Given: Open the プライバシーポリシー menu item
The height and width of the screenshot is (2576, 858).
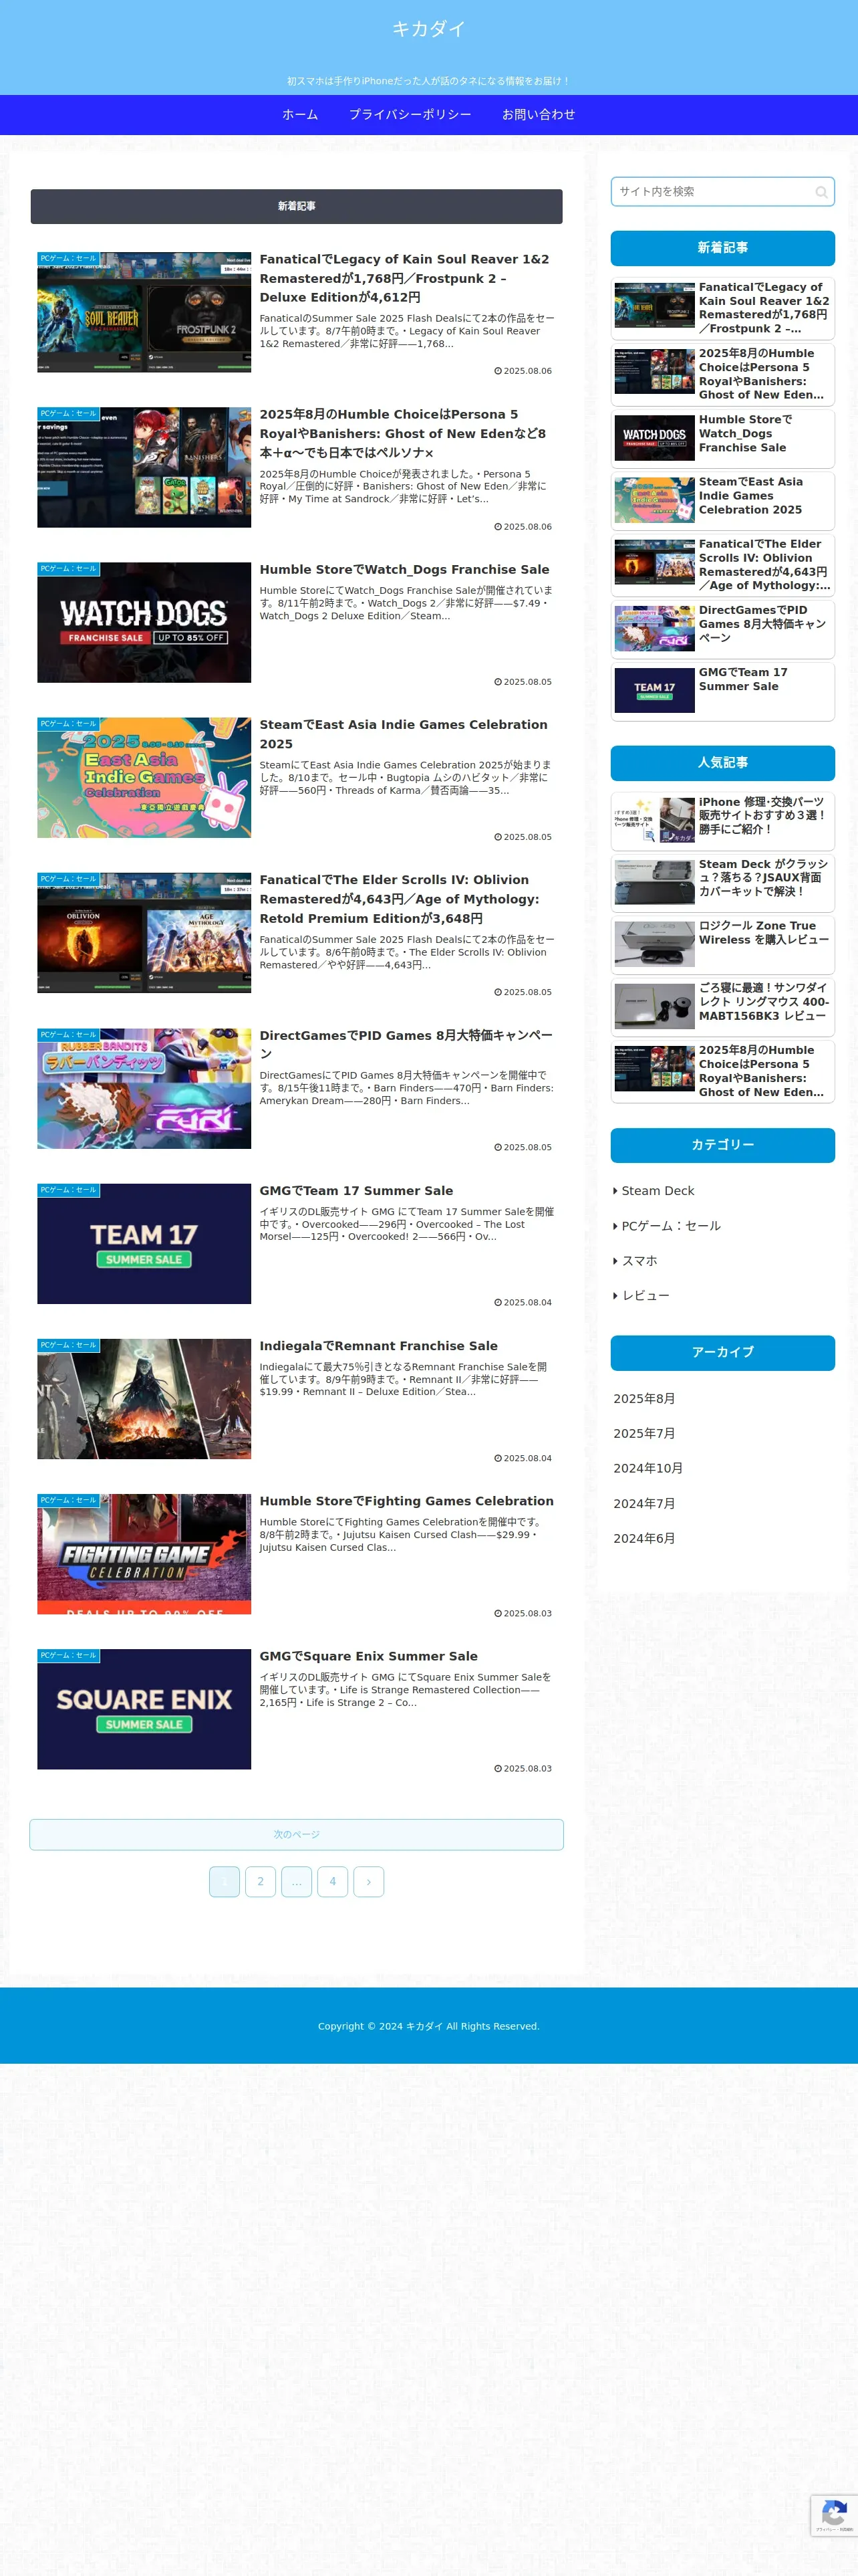Looking at the screenshot, I should (x=410, y=115).
